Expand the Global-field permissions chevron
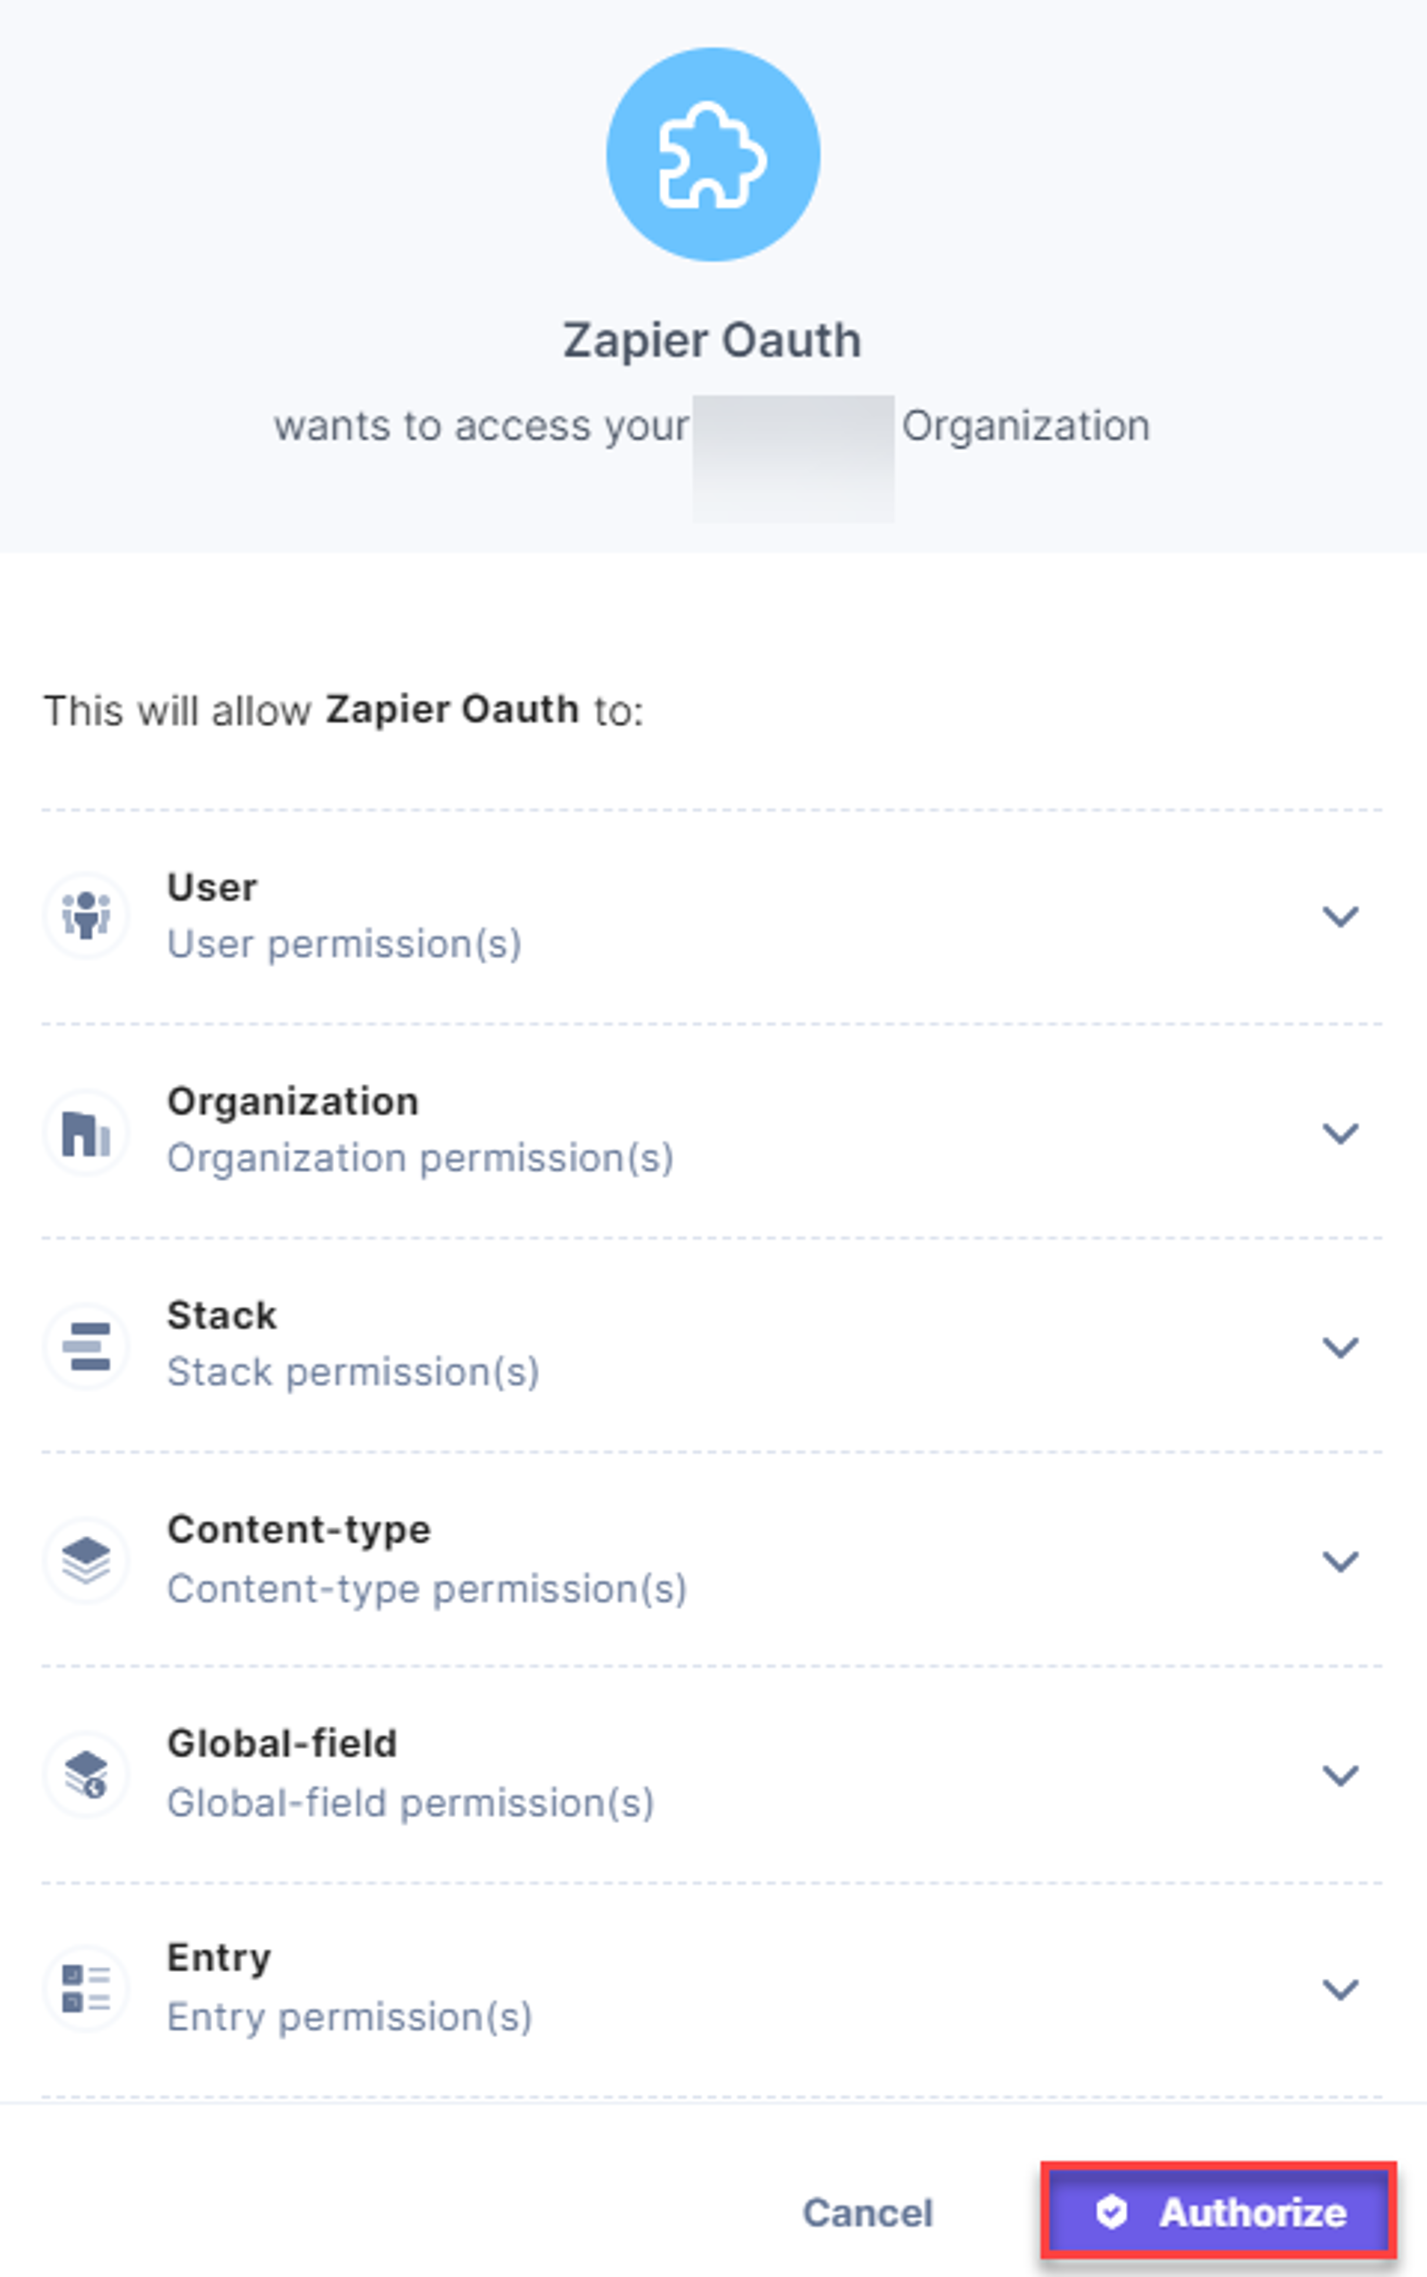Image resolution: width=1427 pixels, height=2277 pixels. (1339, 1775)
